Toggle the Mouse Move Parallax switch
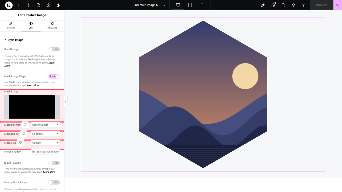This screenshot has height=192, width=342. coord(54,182)
